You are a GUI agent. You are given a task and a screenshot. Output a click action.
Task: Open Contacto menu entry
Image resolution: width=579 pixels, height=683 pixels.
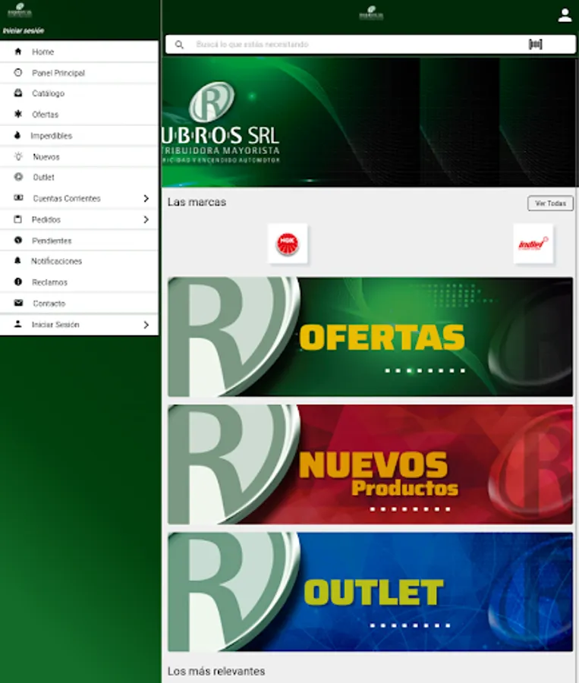(x=79, y=303)
